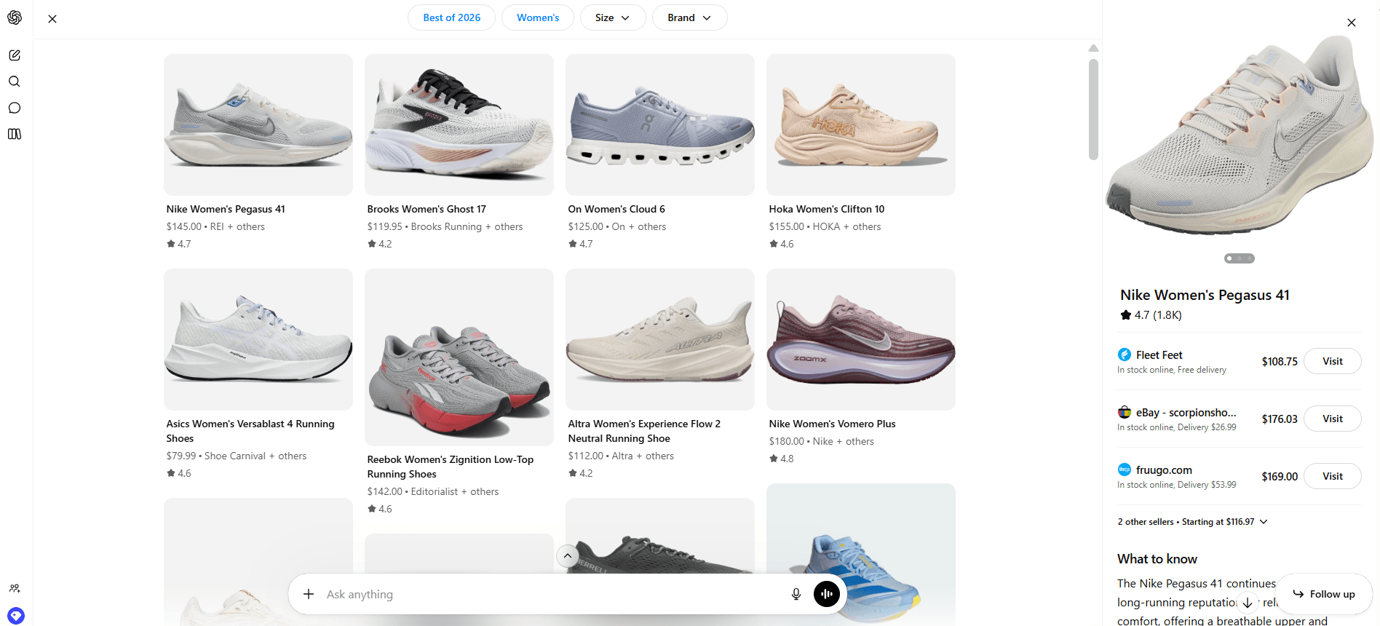1380x626 pixels.
Task: Click the large Pegasus 41 product photo
Action: (1240, 135)
